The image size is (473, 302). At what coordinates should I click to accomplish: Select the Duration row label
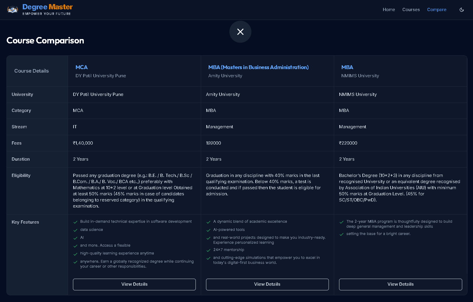tap(21, 159)
